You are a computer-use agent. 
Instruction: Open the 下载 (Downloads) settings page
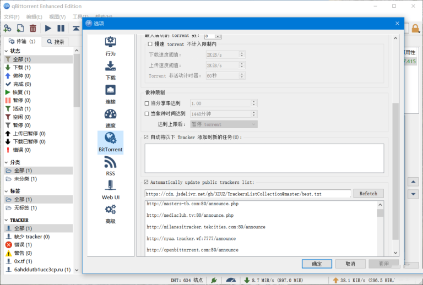(x=110, y=70)
